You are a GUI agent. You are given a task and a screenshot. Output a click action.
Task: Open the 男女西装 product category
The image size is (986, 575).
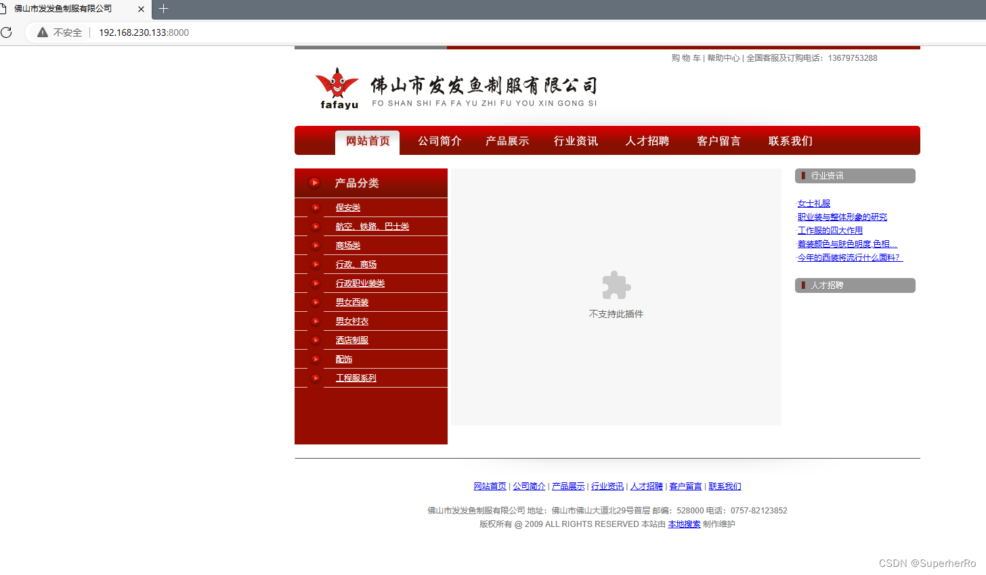click(351, 302)
